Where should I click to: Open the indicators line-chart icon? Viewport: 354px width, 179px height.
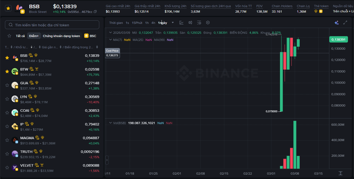(x=182, y=23)
